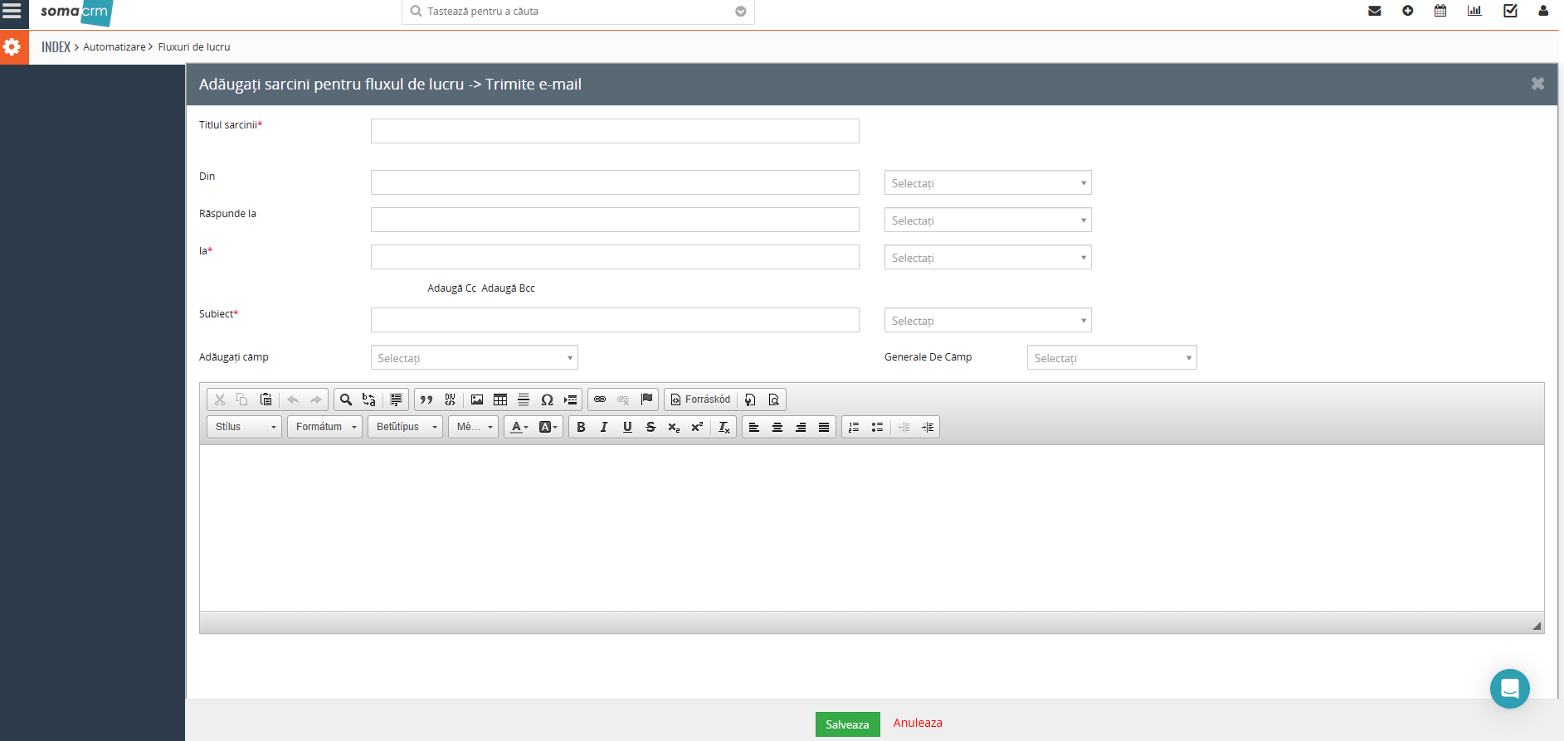
Task: Open the find and replace tool
Action: pos(369,400)
